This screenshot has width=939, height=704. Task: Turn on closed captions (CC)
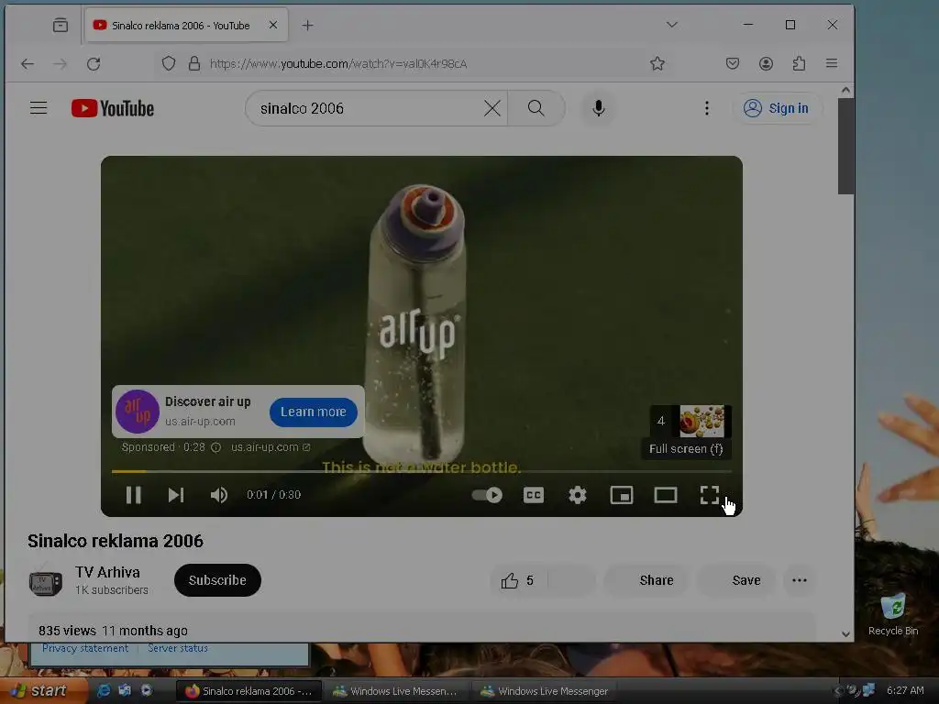click(x=534, y=495)
